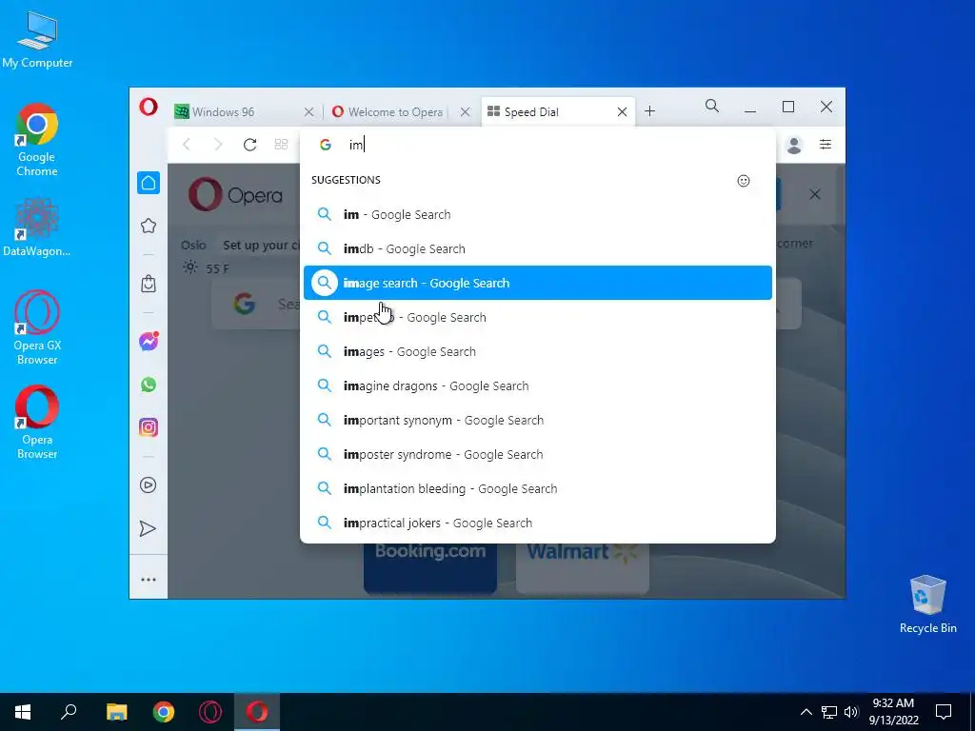The image size is (975, 731).
Task: Open the Walmart speed dial tile
Action: click(x=583, y=567)
